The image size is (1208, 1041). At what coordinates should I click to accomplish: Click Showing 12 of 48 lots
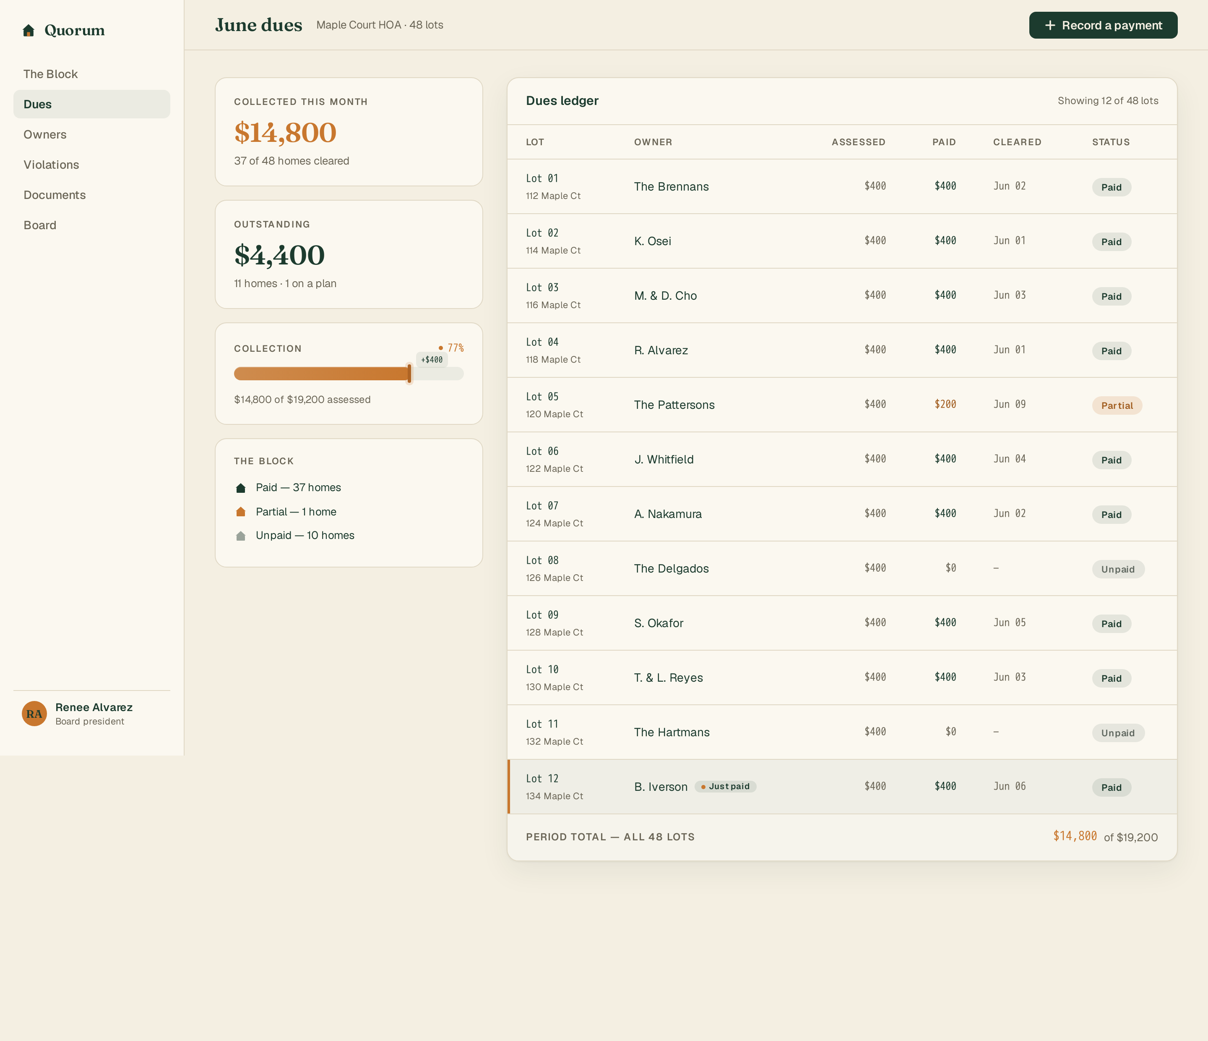coord(1108,101)
